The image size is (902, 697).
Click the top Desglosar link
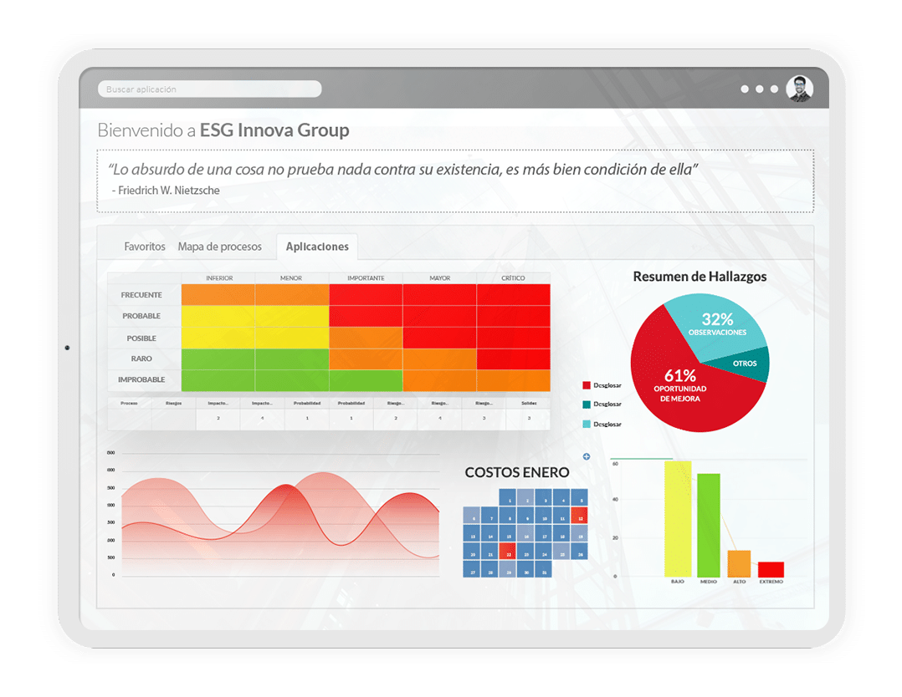609,385
